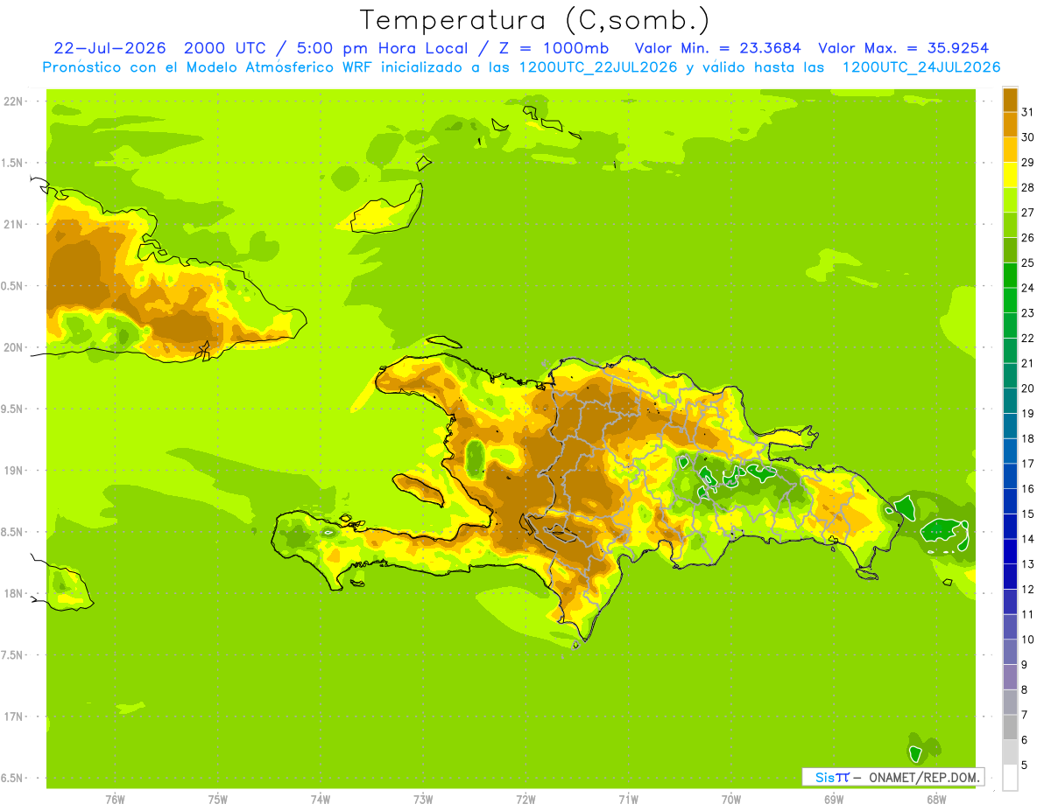Click the "12" value on the color scale
1051x811 pixels.
[x=1027, y=589]
